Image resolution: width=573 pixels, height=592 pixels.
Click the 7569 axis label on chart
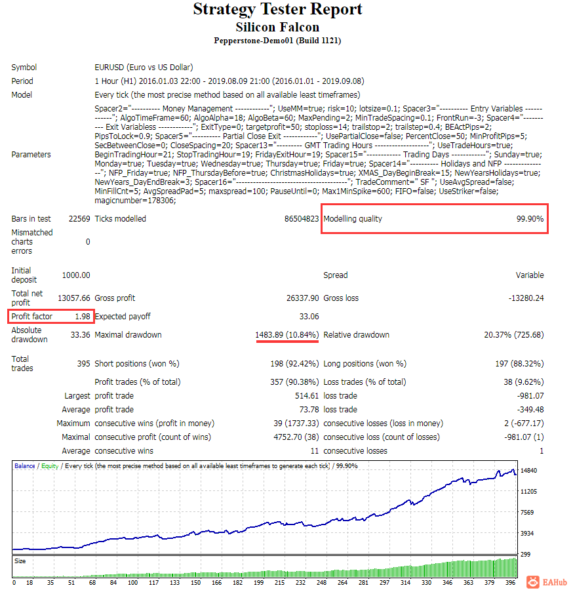527,512
